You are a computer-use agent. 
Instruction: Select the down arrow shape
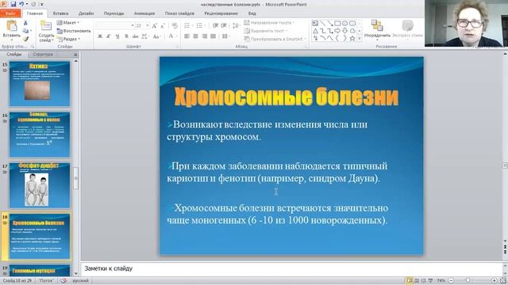pos(345,31)
